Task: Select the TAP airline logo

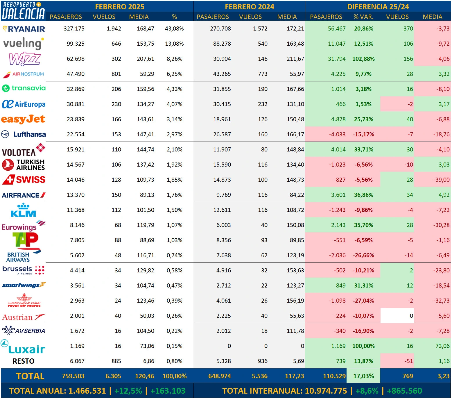Action: pos(26,240)
